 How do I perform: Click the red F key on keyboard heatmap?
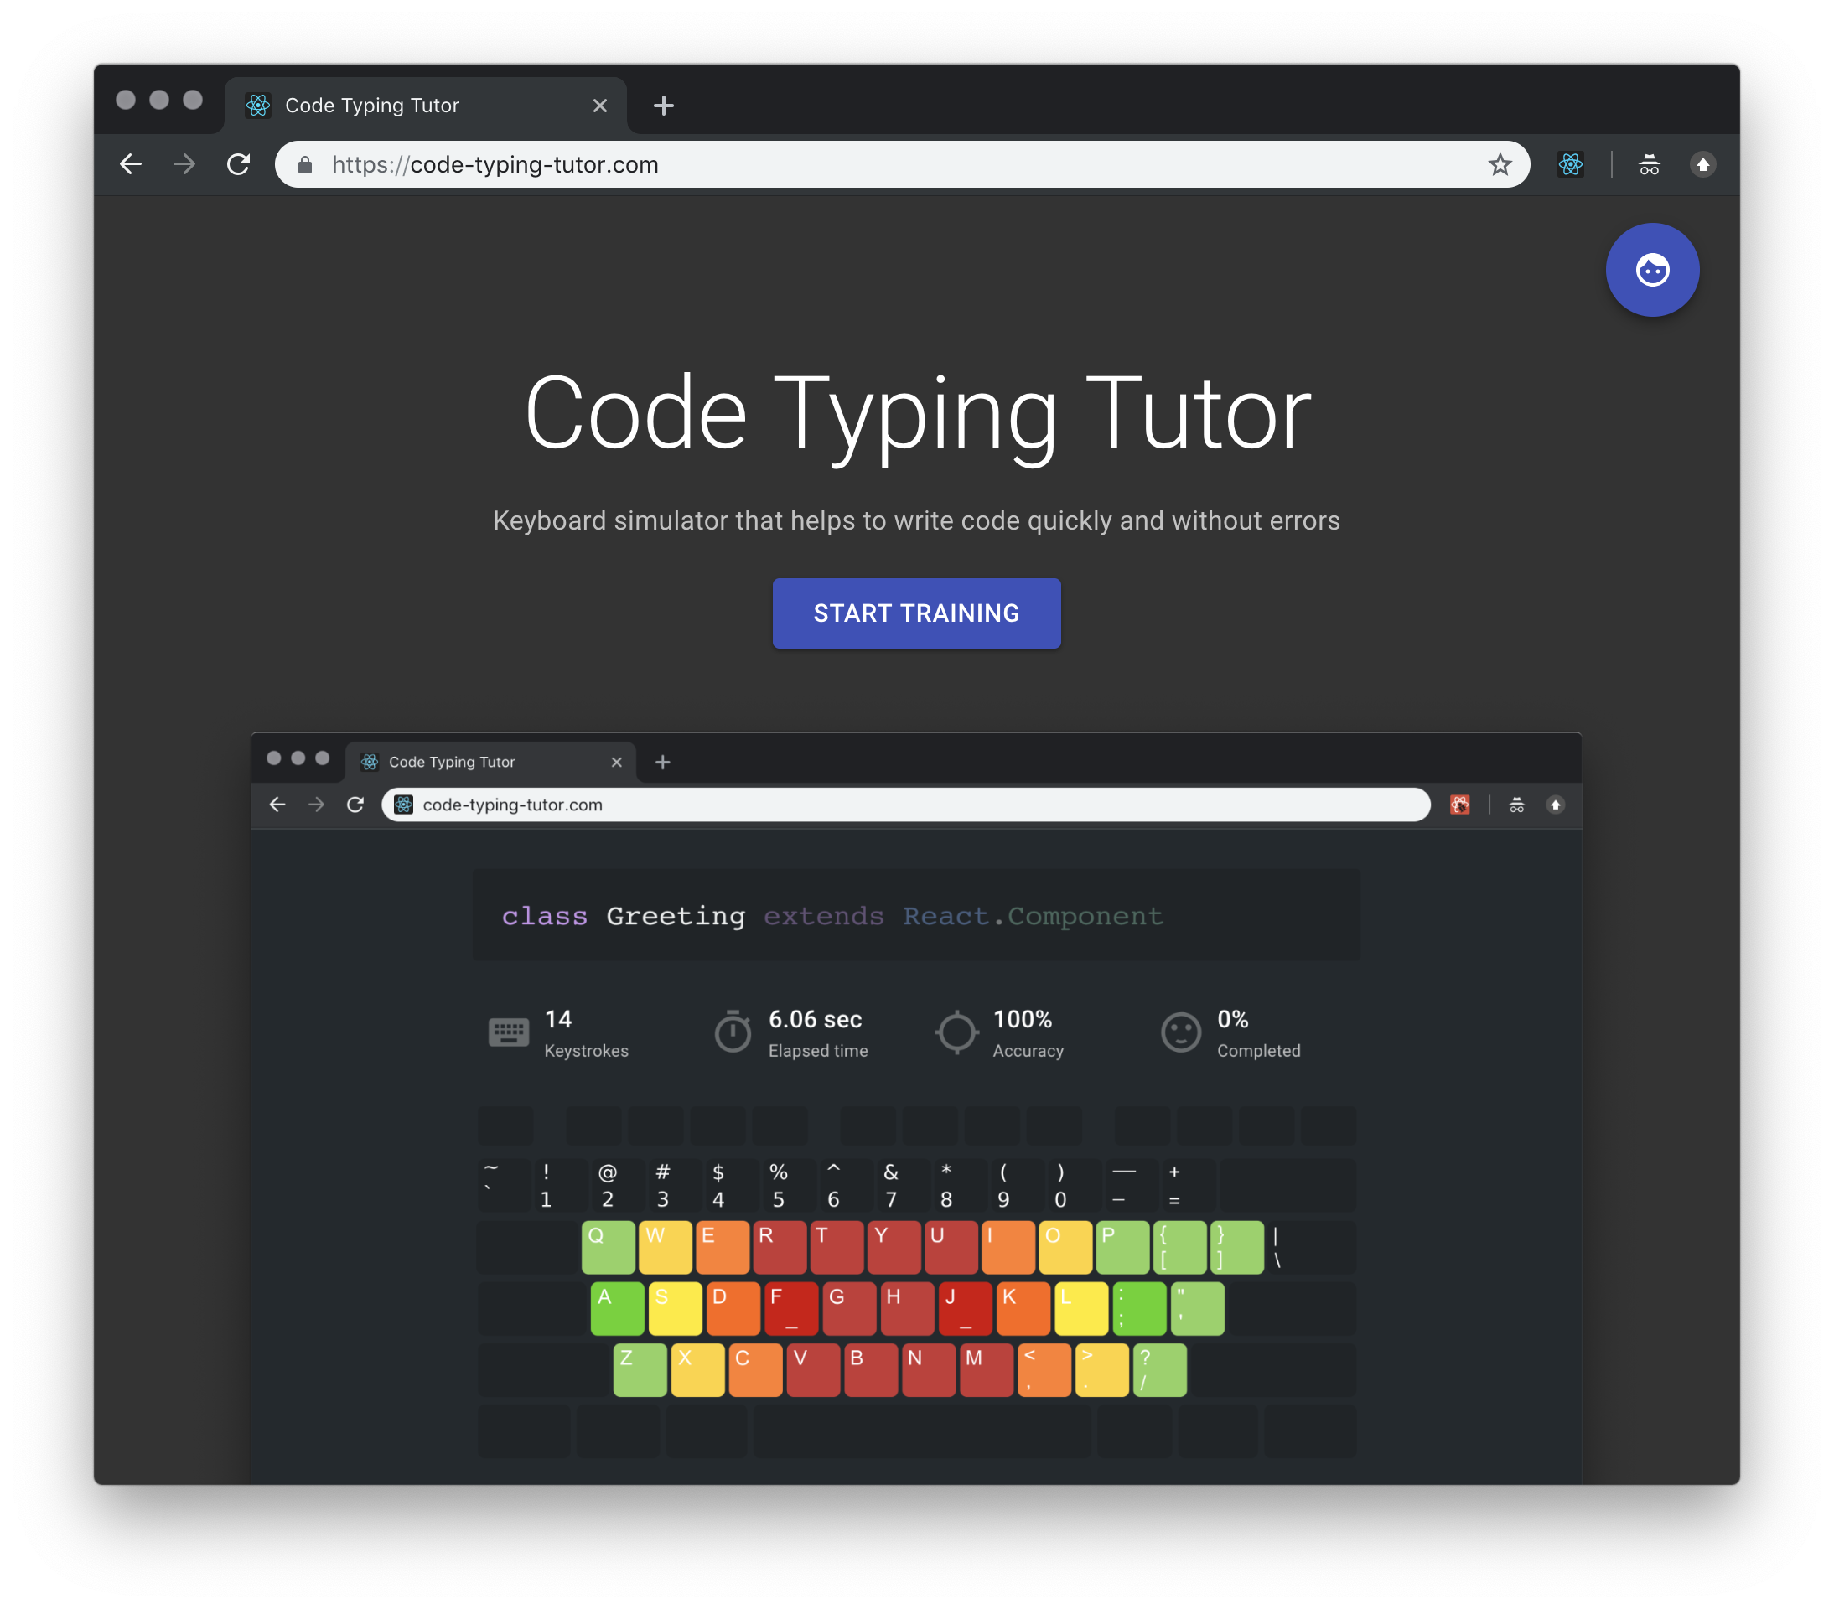click(x=790, y=1307)
